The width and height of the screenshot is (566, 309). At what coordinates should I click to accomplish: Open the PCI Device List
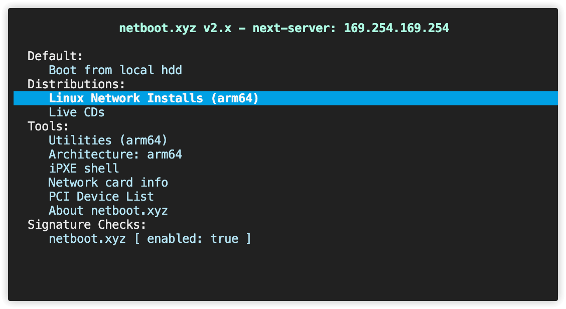click(101, 196)
